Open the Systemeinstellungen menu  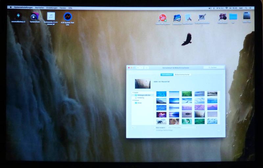[x=23, y=8]
